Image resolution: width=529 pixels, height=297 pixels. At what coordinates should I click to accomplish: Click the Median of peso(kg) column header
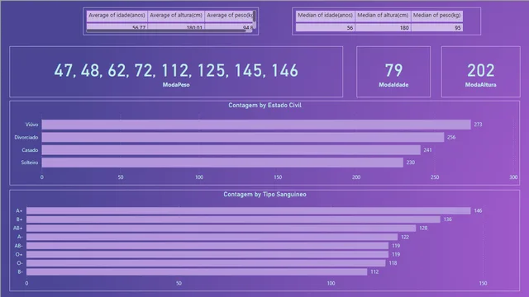[436, 16]
